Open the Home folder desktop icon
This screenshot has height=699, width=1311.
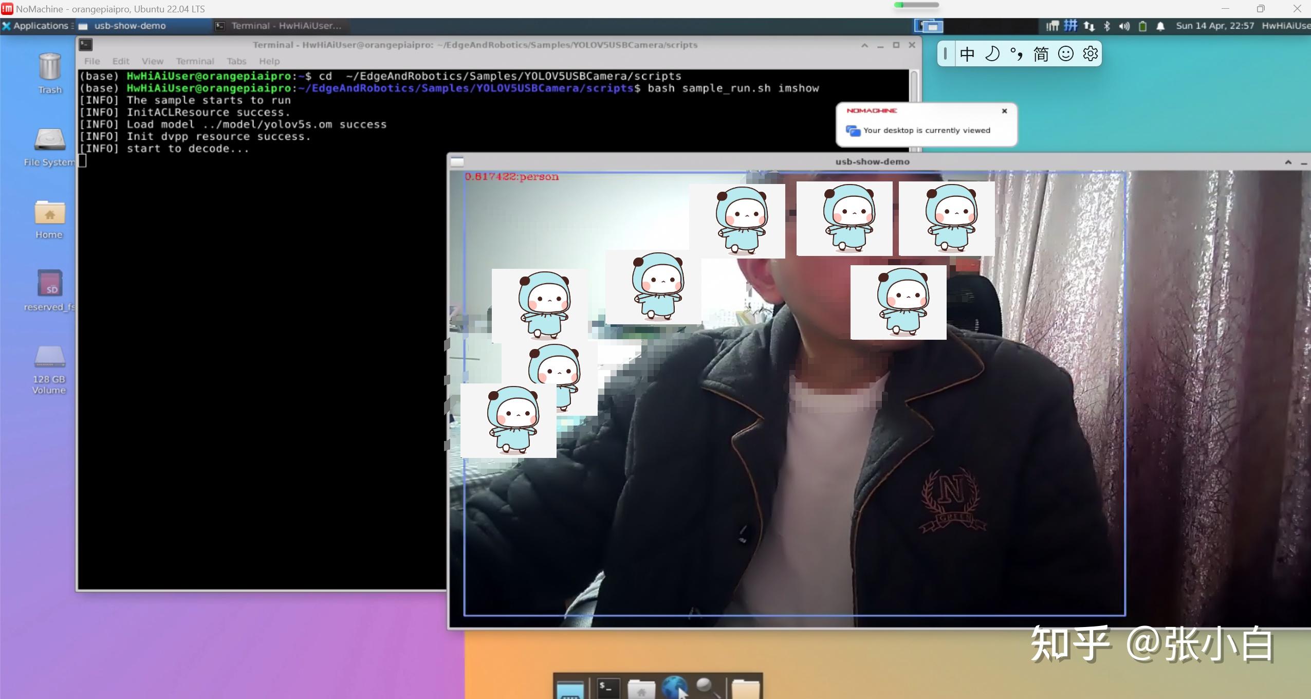(49, 213)
